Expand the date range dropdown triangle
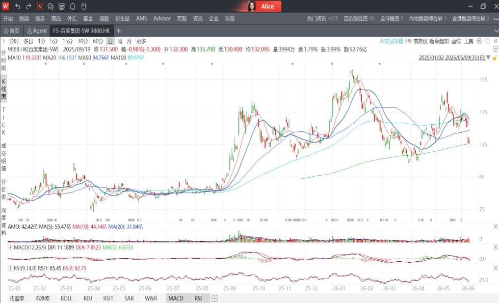Screen dimensions: 499x303 click(488, 58)
